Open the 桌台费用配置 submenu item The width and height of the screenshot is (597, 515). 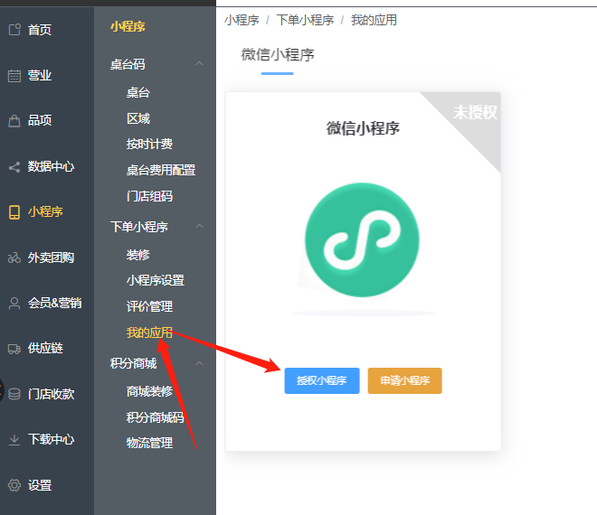point(161,170)
